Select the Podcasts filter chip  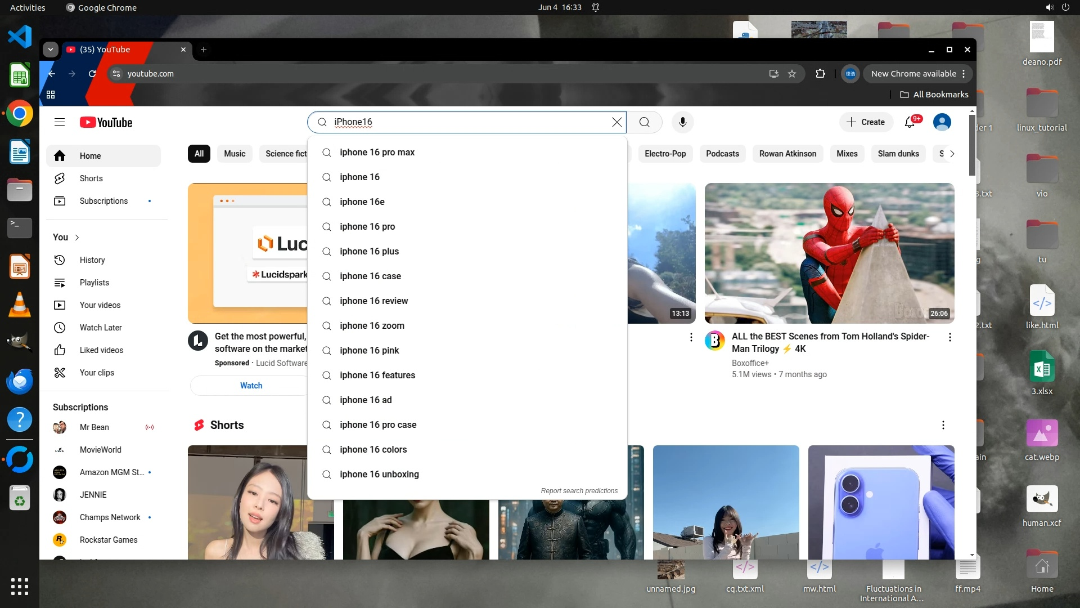[722, 154]
